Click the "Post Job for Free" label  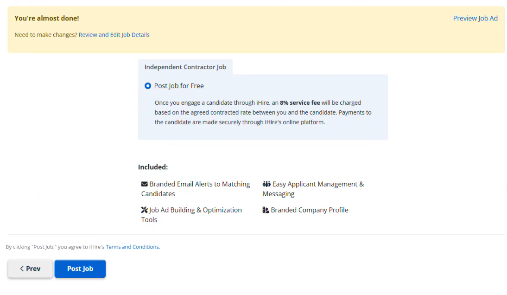[179, 86]
